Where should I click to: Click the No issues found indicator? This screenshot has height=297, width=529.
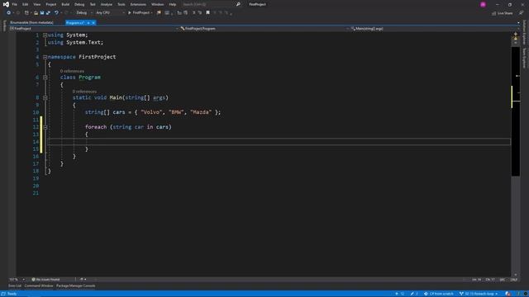[x=45, y=280]
